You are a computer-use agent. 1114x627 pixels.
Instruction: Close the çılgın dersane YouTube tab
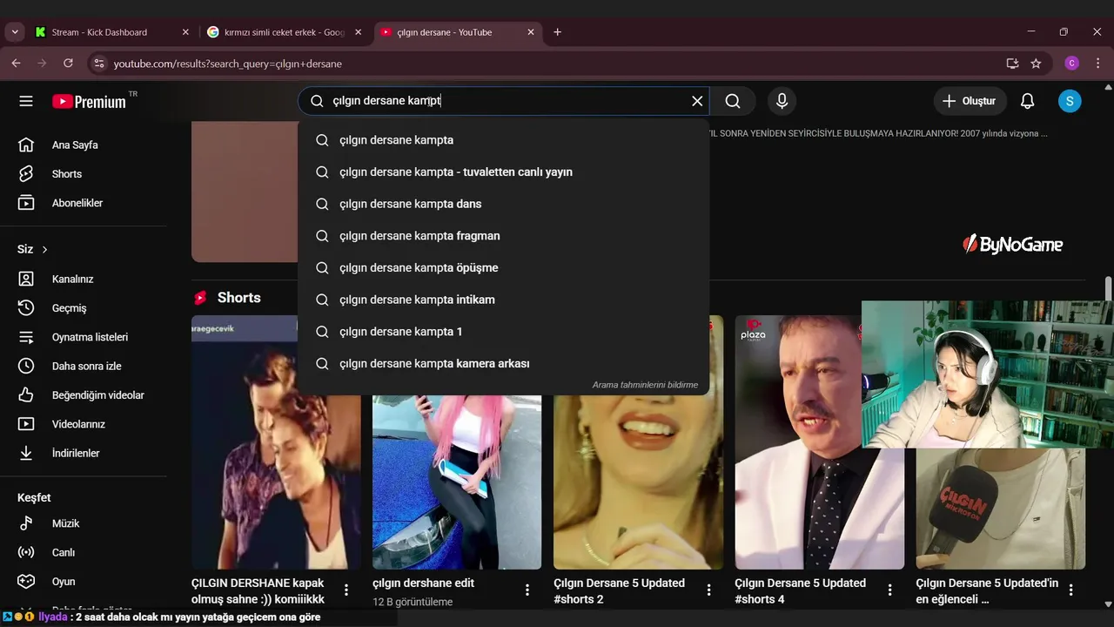[x=531, y=32]
